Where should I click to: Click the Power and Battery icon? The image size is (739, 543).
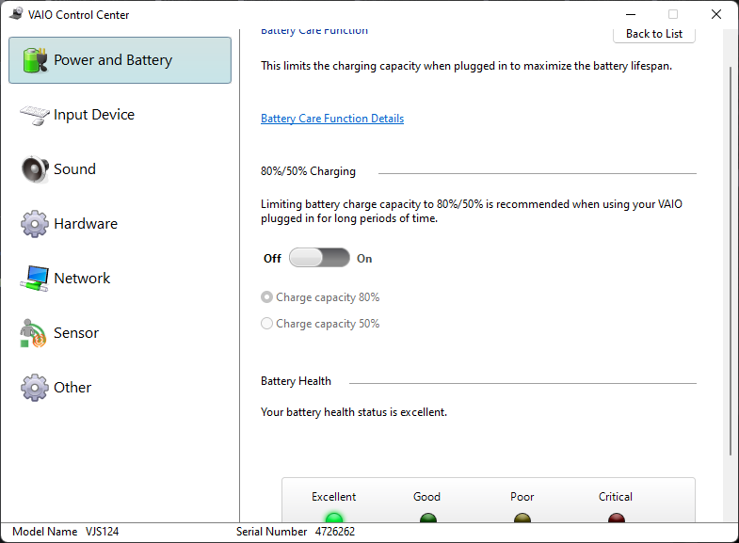pyautogui.click(x=35, y=60)
